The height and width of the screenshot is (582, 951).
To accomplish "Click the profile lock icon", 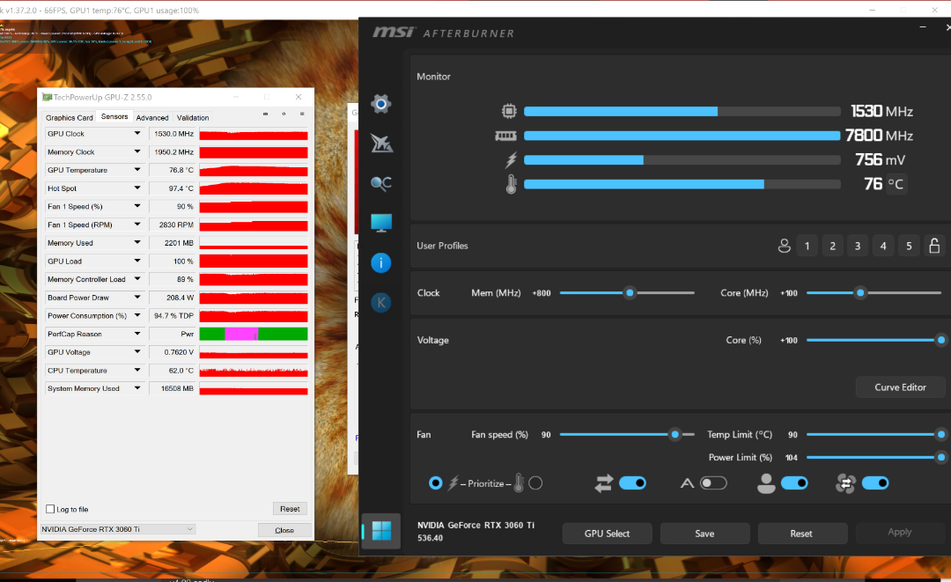I will click(x=934, y=246).
